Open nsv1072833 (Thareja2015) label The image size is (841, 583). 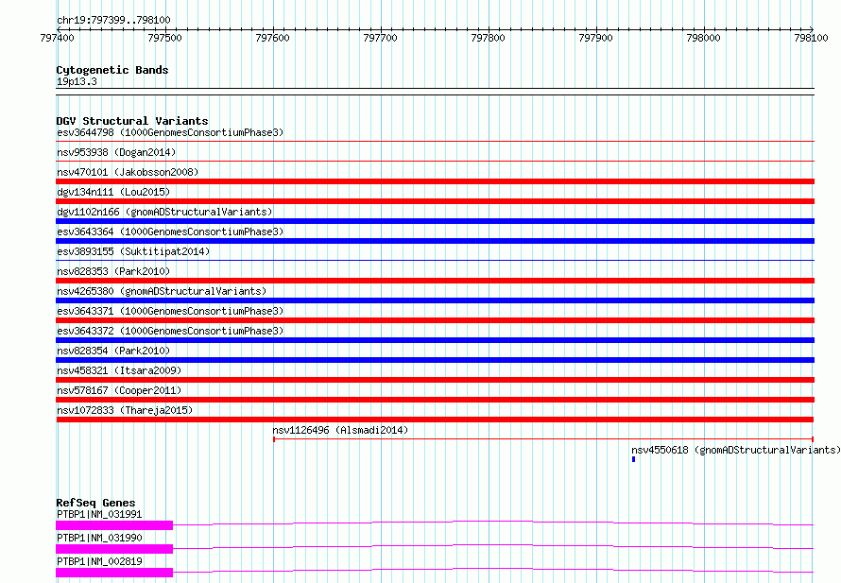point(125,410)
